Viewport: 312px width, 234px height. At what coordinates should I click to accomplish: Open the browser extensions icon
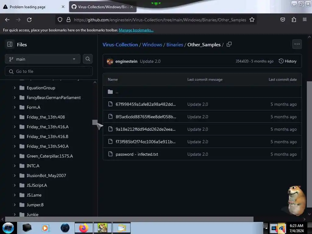294,20
